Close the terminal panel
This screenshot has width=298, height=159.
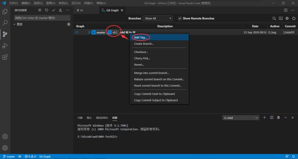pyautogui.click(x=293, y=118)
